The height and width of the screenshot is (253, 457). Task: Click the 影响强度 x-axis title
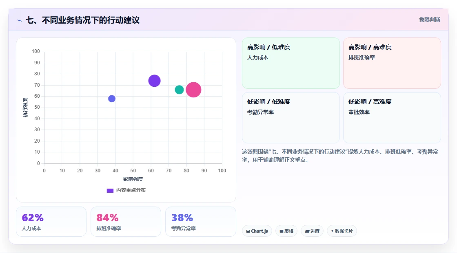[x=133, y=179]
